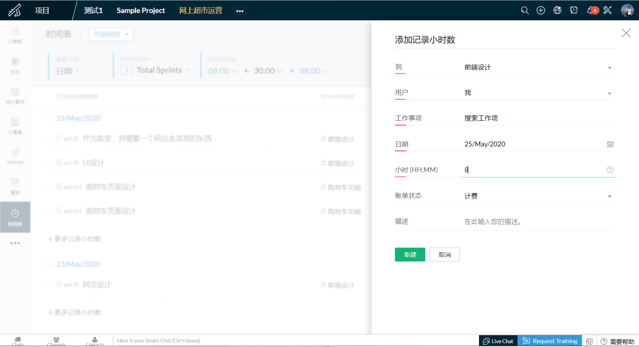Check the UI设计 work item checkbox
The image size is (639, 347).
50,163
